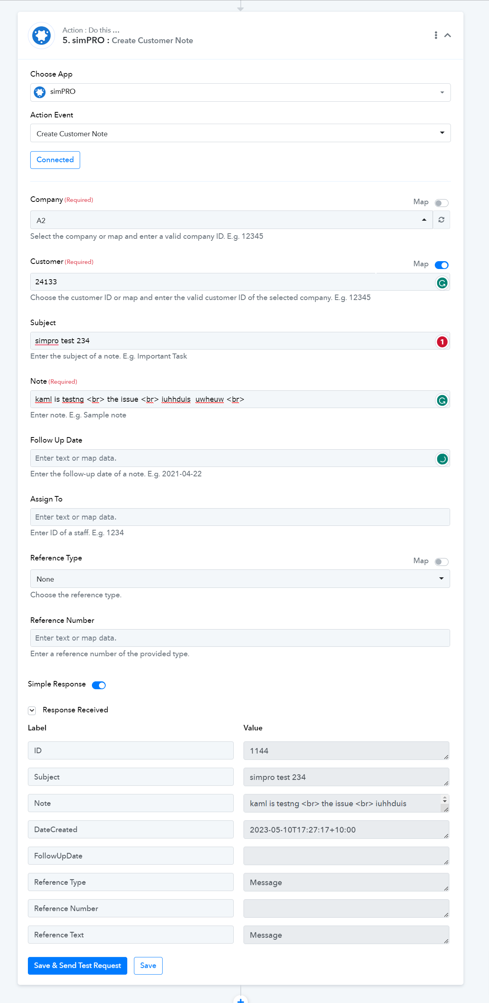This screenshot has width=489, height=1003.
Task: Click Grammarly icon in Follow Up Date
Action: (442, 459)
